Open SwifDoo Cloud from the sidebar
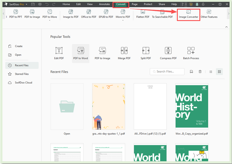Viewport: 232px width, 164px height. 23,83
